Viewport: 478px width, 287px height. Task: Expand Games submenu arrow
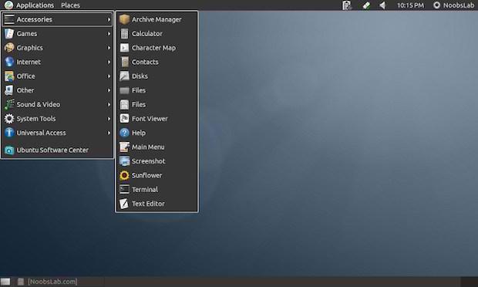point(109,33)
